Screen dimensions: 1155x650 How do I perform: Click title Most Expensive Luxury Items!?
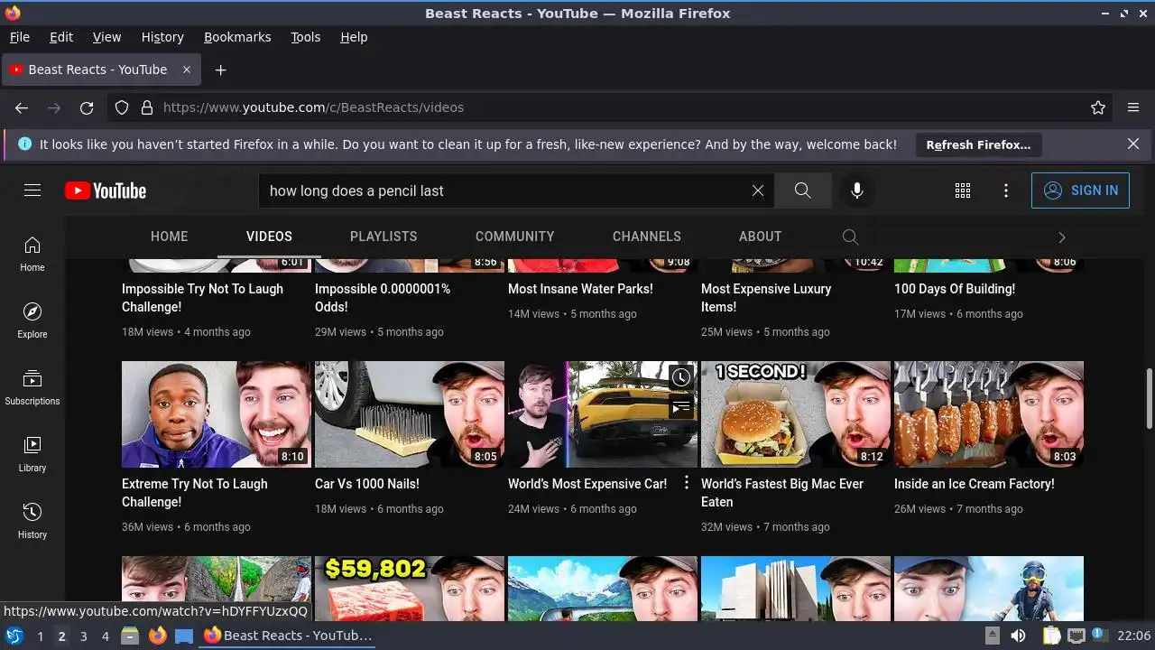pyautogui.click(x=766, y=298)
